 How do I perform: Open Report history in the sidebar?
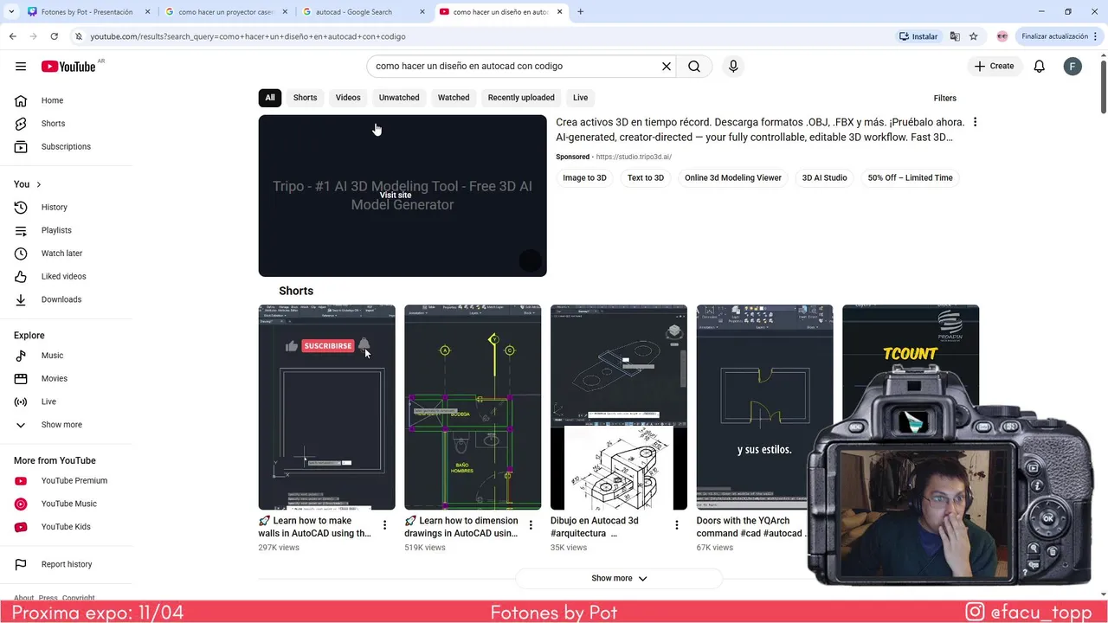[66, 564]
